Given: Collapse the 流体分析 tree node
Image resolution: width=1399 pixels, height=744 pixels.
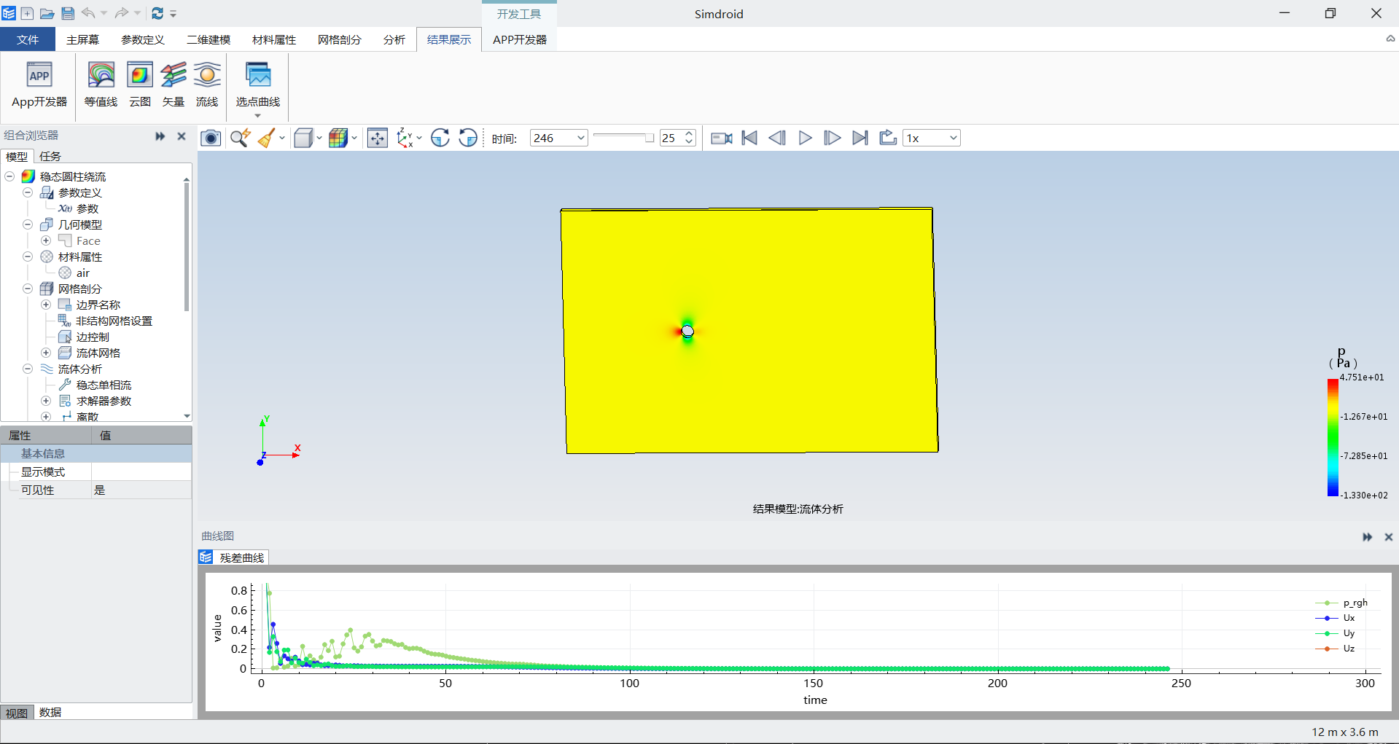Looking at the screenshot, I should point(28,369).
